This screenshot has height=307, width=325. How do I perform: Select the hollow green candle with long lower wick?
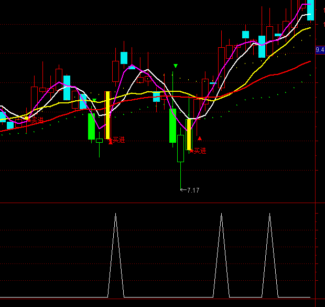[181, 149]
